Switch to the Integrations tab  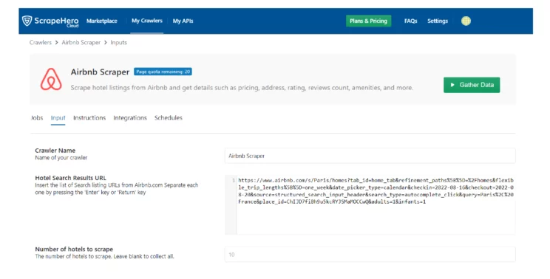130,118
